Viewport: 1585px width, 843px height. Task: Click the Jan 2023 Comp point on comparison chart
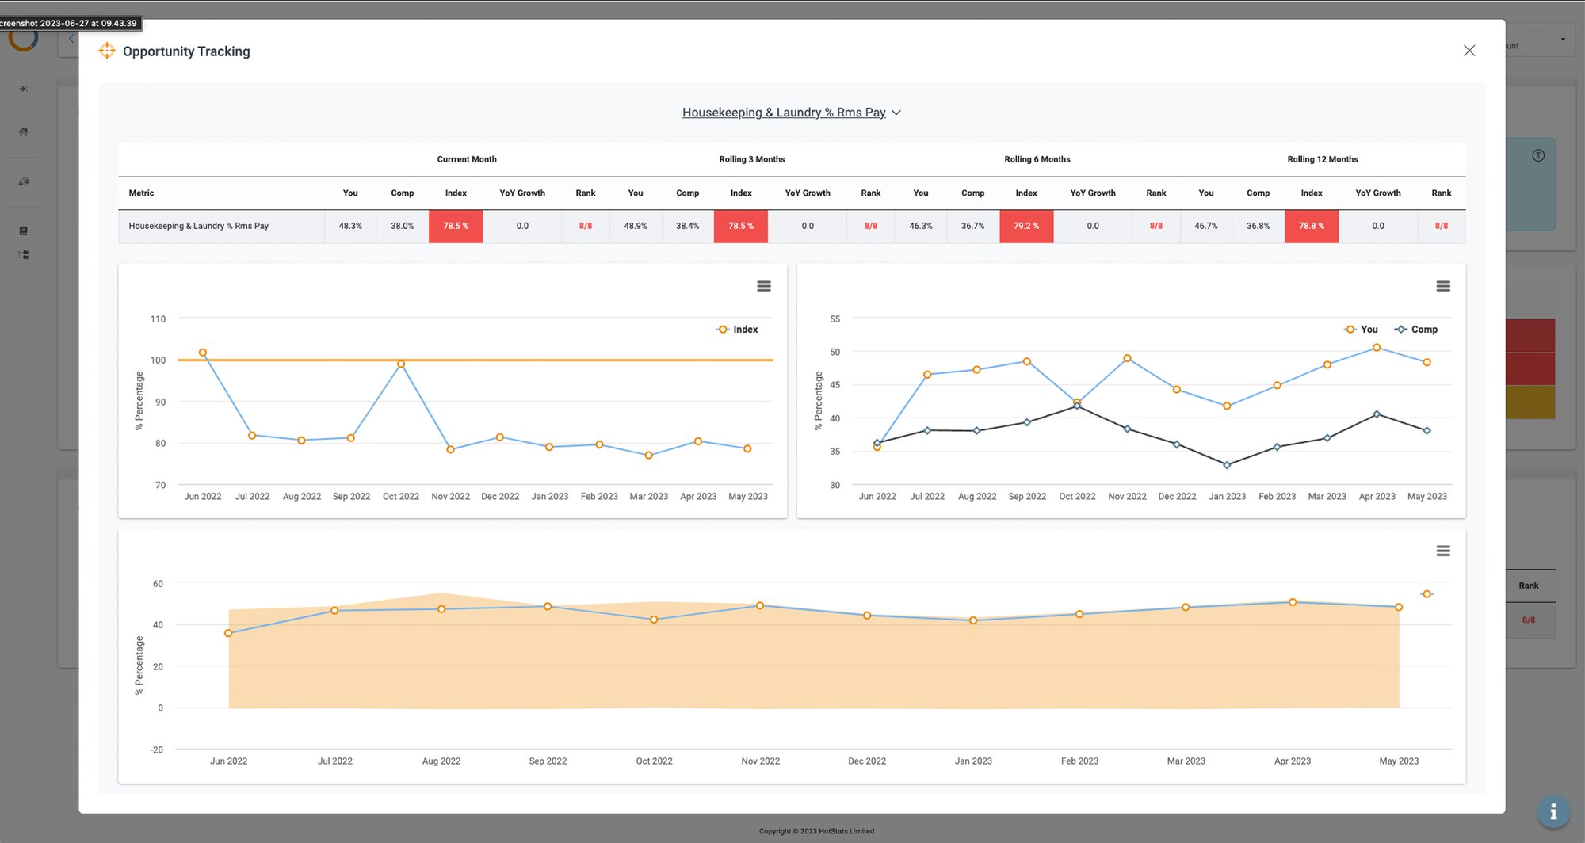1227,465
